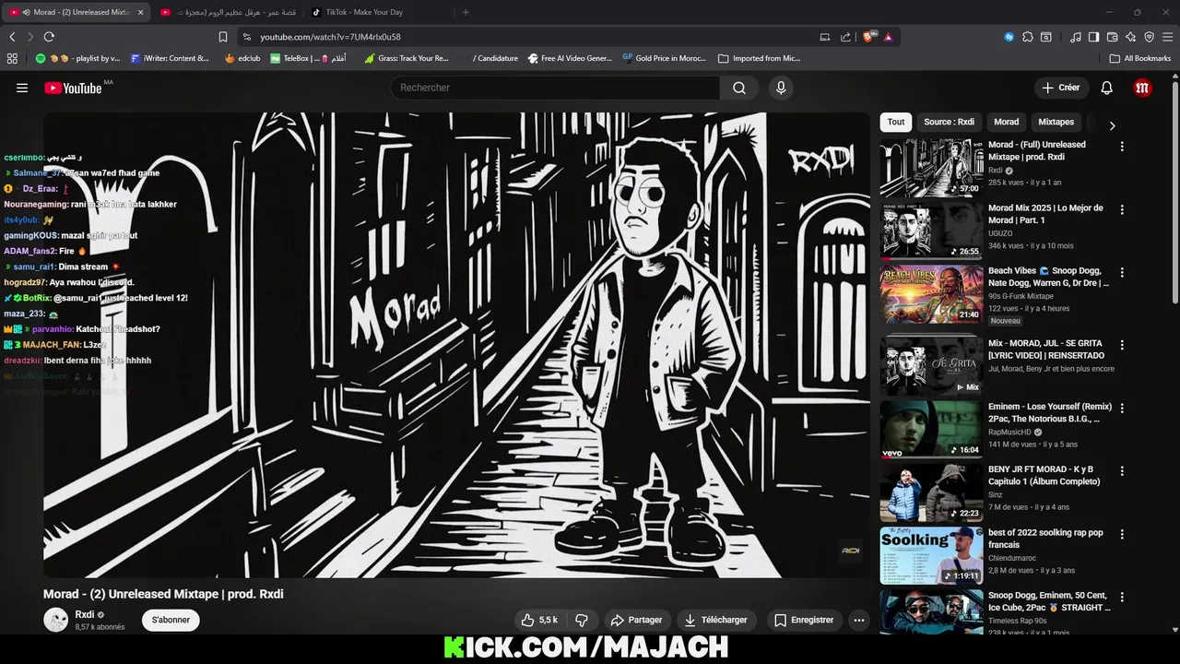Open options for Morad (Full) Unreleased Mixtape
The width and height of the screenshot is (1180, 664).
[1122, 147]
